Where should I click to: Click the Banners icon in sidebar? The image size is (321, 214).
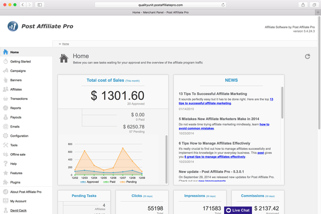tap(5, 80)
